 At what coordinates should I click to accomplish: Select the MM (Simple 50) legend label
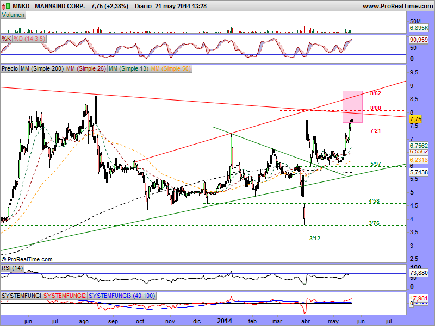click(x=171, y=68)
